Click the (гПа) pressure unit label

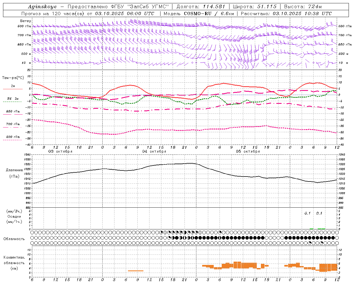point(15,177)
